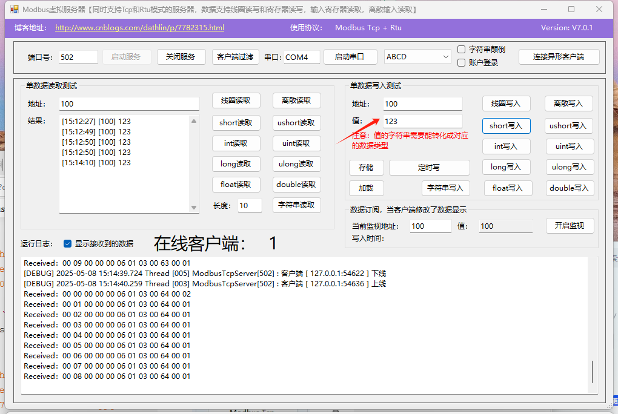
Task: Click the 连接异形客户端 button
Action: coord(559,56)
